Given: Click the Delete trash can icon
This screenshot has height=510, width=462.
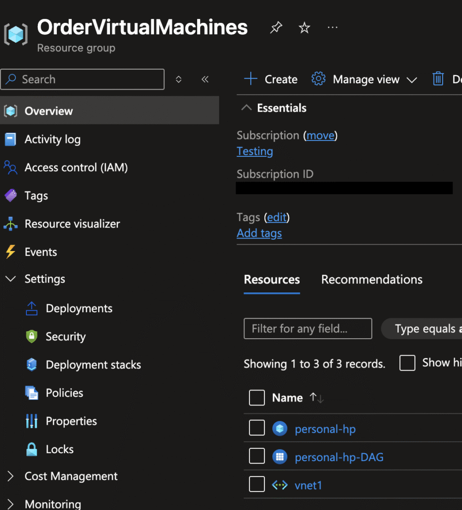Looking at the screenshot, I should click(x=438, y=79).
